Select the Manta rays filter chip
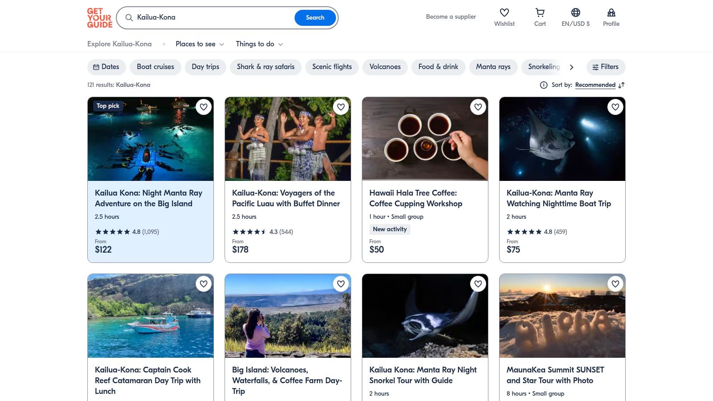The width and height of the screenshot is (713, 401). (493, 67)
